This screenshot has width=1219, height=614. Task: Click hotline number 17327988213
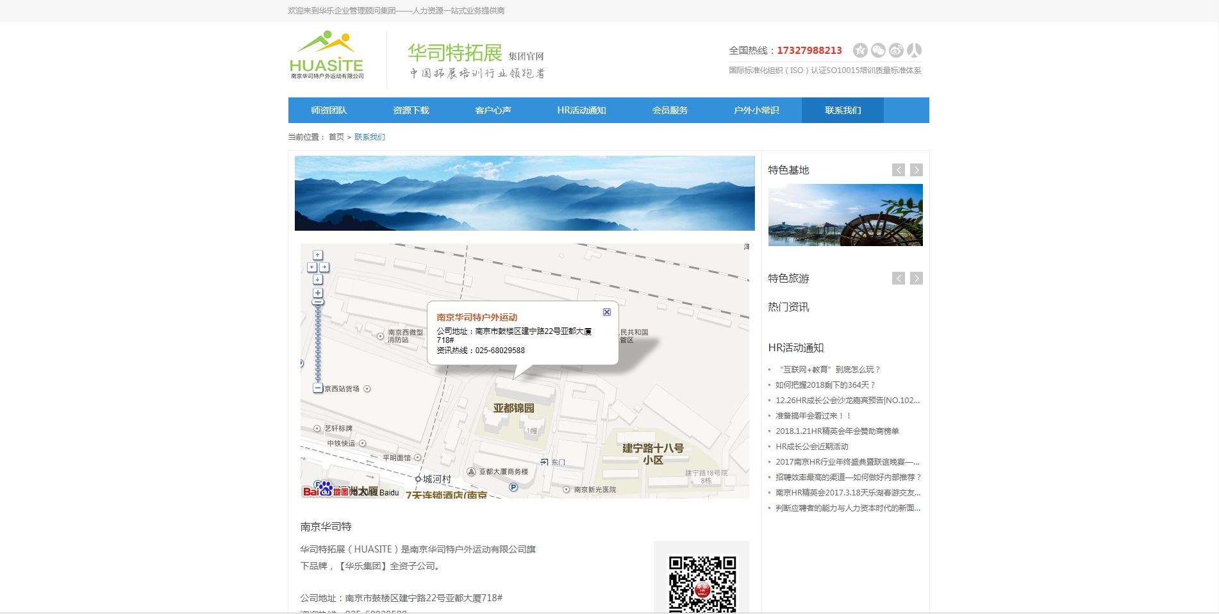pyautogui.click(x=809, y=50)
